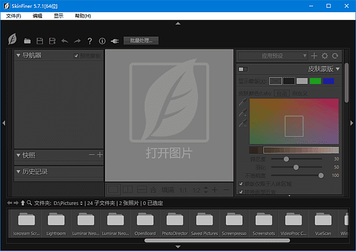Toggle the 皮肤蒙版 on/off switch
The height and width of the screenshot is (251, 356).
(243, 69)
